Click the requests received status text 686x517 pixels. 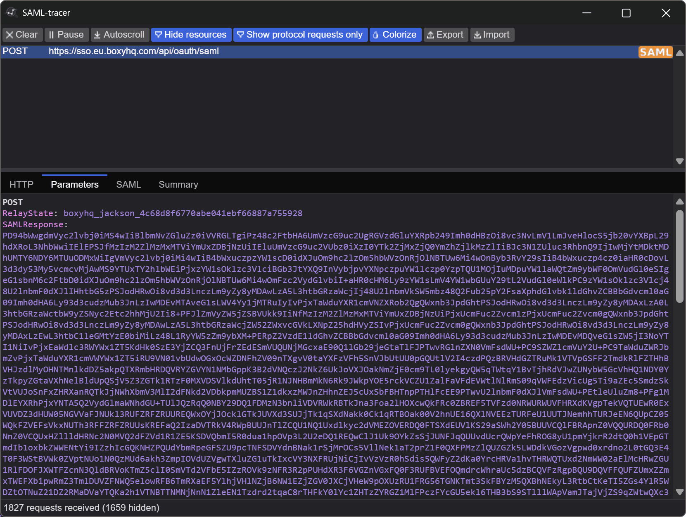[x=81, y=507]
